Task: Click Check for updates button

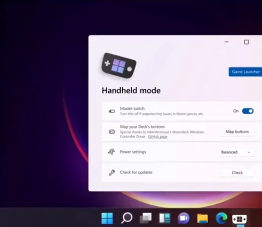Action: click(237, 173)
